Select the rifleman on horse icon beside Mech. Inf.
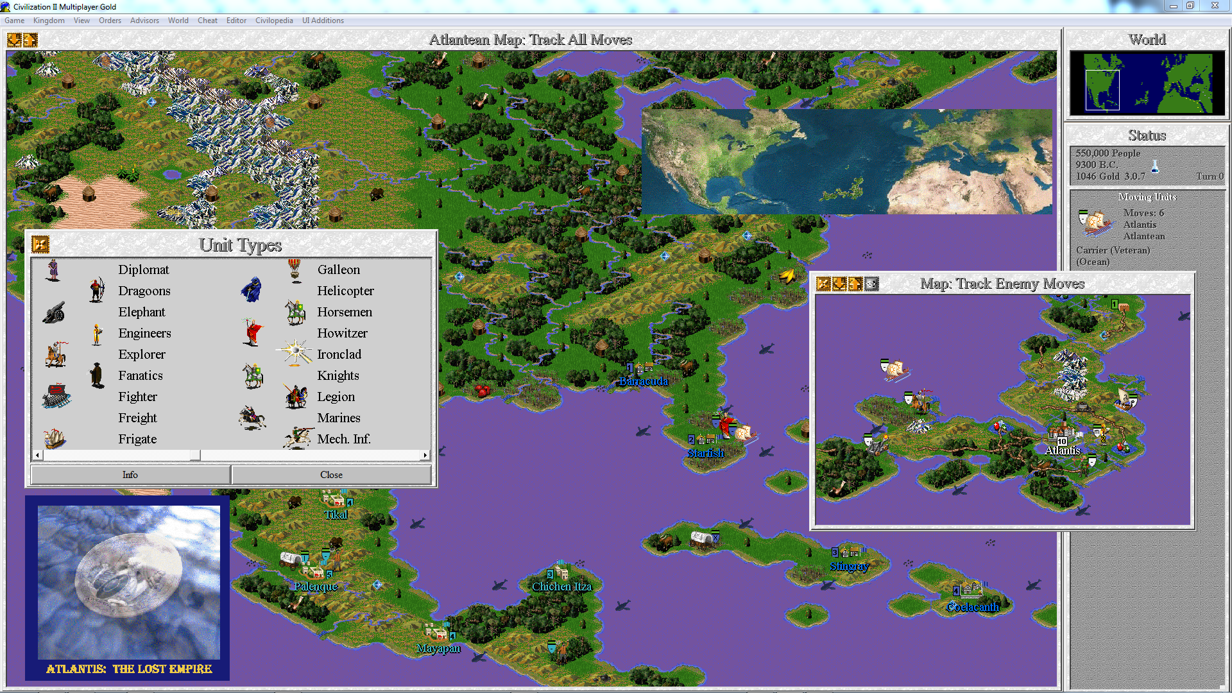The width and height of the screenshot is (1232, 693). (297, 438)
